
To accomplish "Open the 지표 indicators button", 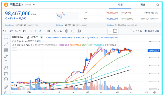I will [x=58, y=31].
